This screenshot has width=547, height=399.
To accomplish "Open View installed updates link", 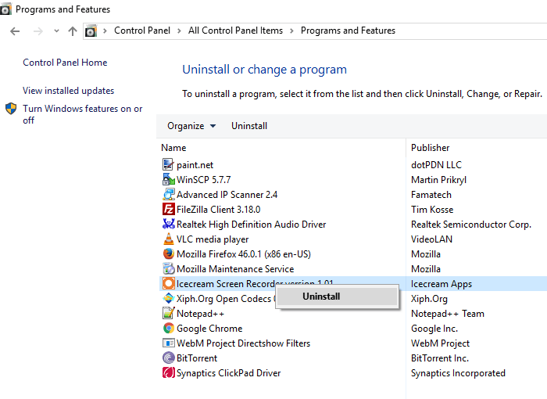I will pyautogui.click(x=69, y=91).
